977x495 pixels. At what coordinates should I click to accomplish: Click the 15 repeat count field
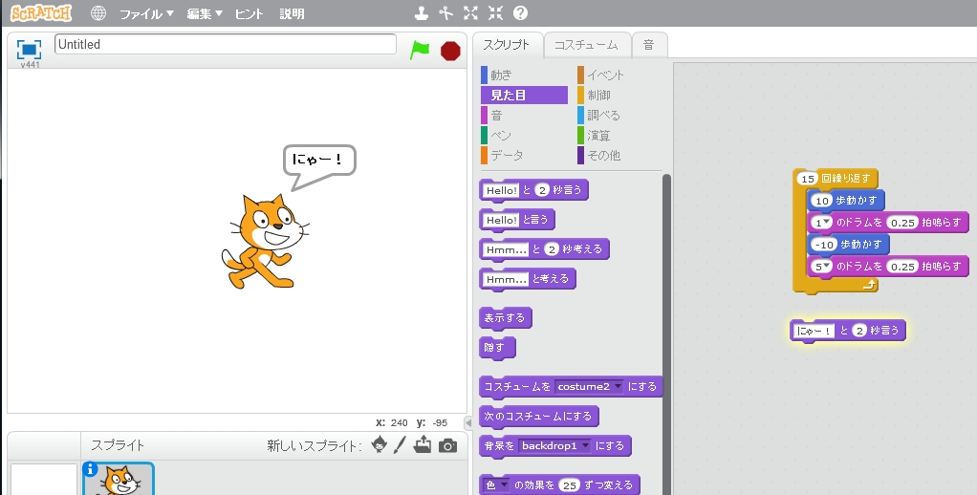808,179
